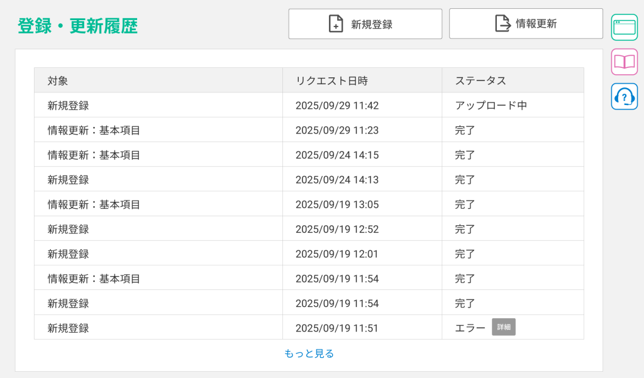Image resolution: width=644 pixels, height=378 pixels.
Task: Click the エラー status text
Action: [470, 328]
